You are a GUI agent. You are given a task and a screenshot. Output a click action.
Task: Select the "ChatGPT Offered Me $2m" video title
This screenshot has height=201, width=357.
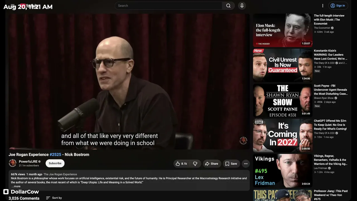click(330, 125)
